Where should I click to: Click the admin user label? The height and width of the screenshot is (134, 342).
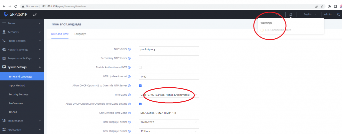328,14
